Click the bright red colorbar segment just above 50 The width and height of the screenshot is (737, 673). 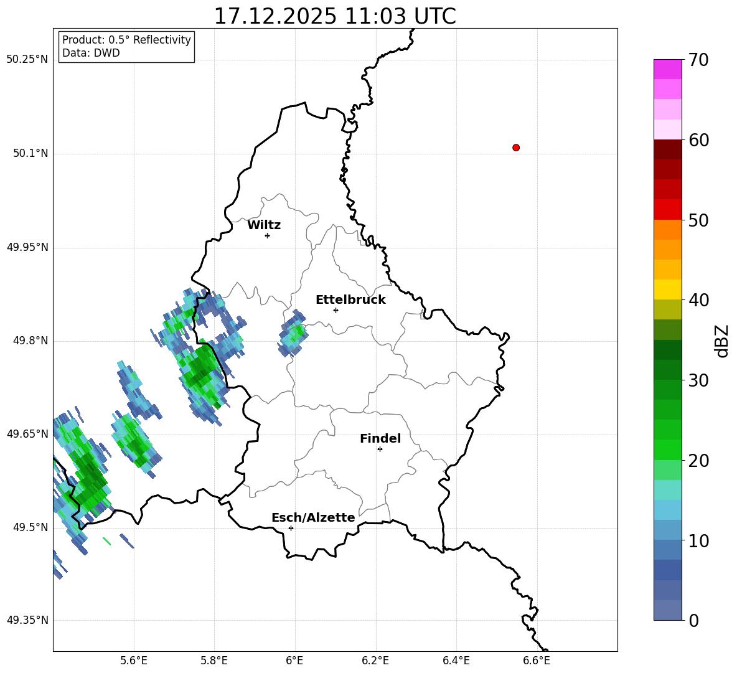[x=667, y=210]
